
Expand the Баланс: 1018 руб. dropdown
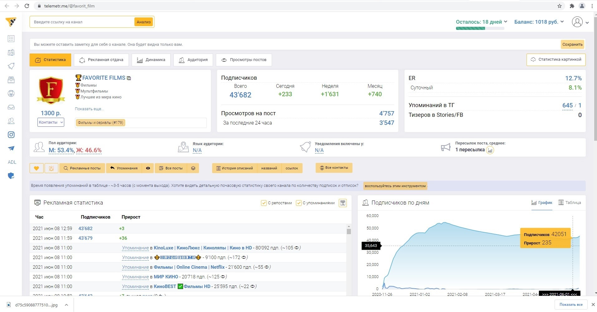[x=539, y=22]
